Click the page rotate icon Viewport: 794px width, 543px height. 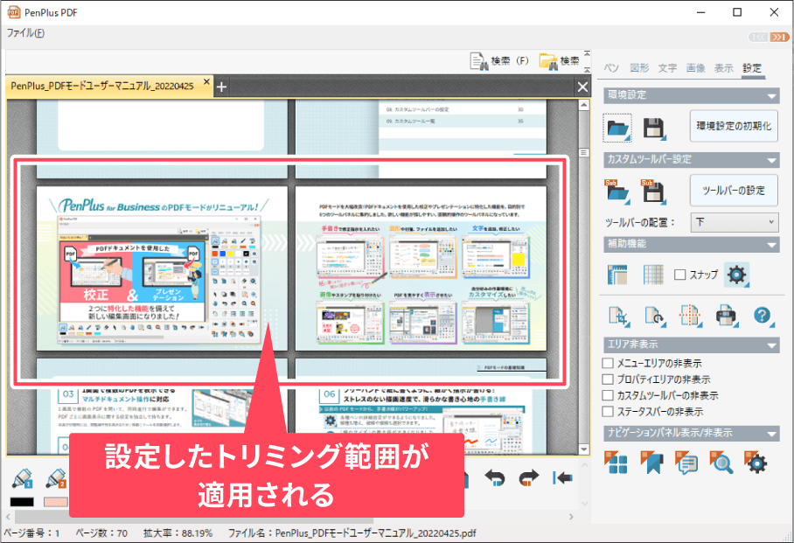(655, 316)
